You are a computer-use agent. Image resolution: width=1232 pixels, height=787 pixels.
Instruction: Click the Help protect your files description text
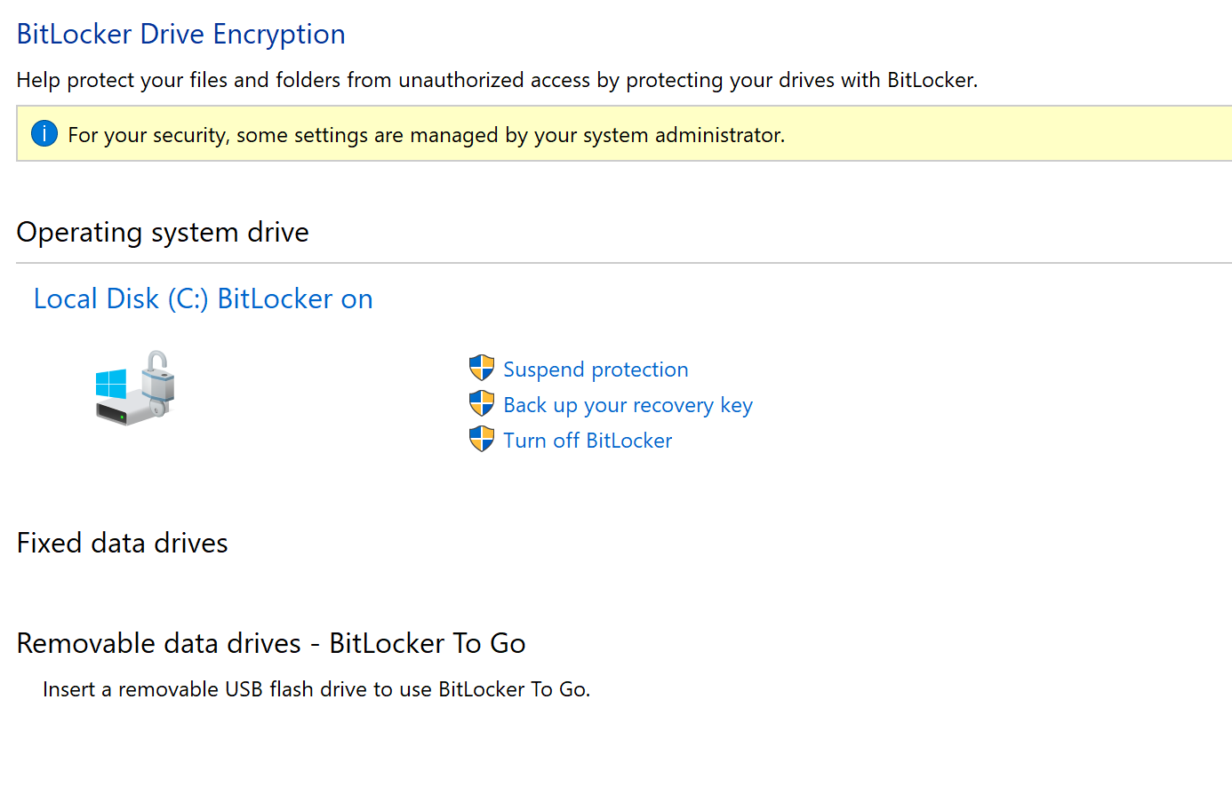pyautogui.click(x=497, y=80)
